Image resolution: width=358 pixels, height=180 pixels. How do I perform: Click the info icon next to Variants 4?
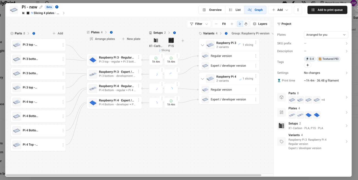[226, 33]
